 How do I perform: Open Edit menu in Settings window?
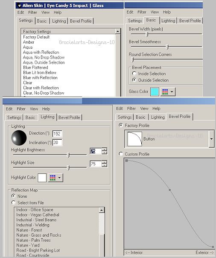[21, 12]
